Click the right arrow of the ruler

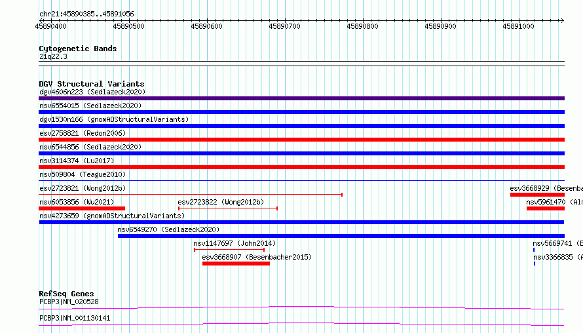[562, 20]
